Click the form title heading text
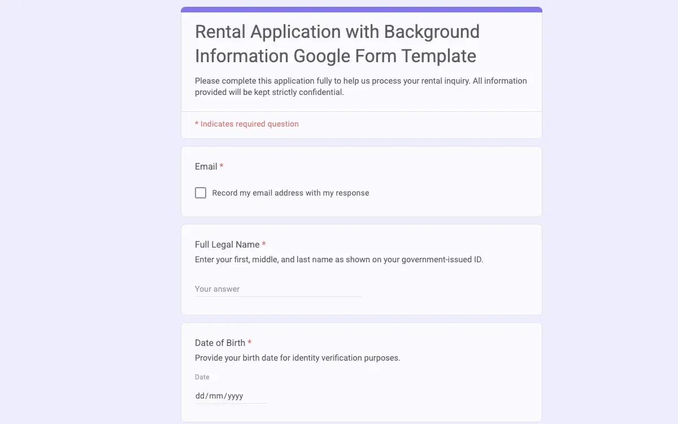This screenshot has width=678, height=424. click(337, 44)
